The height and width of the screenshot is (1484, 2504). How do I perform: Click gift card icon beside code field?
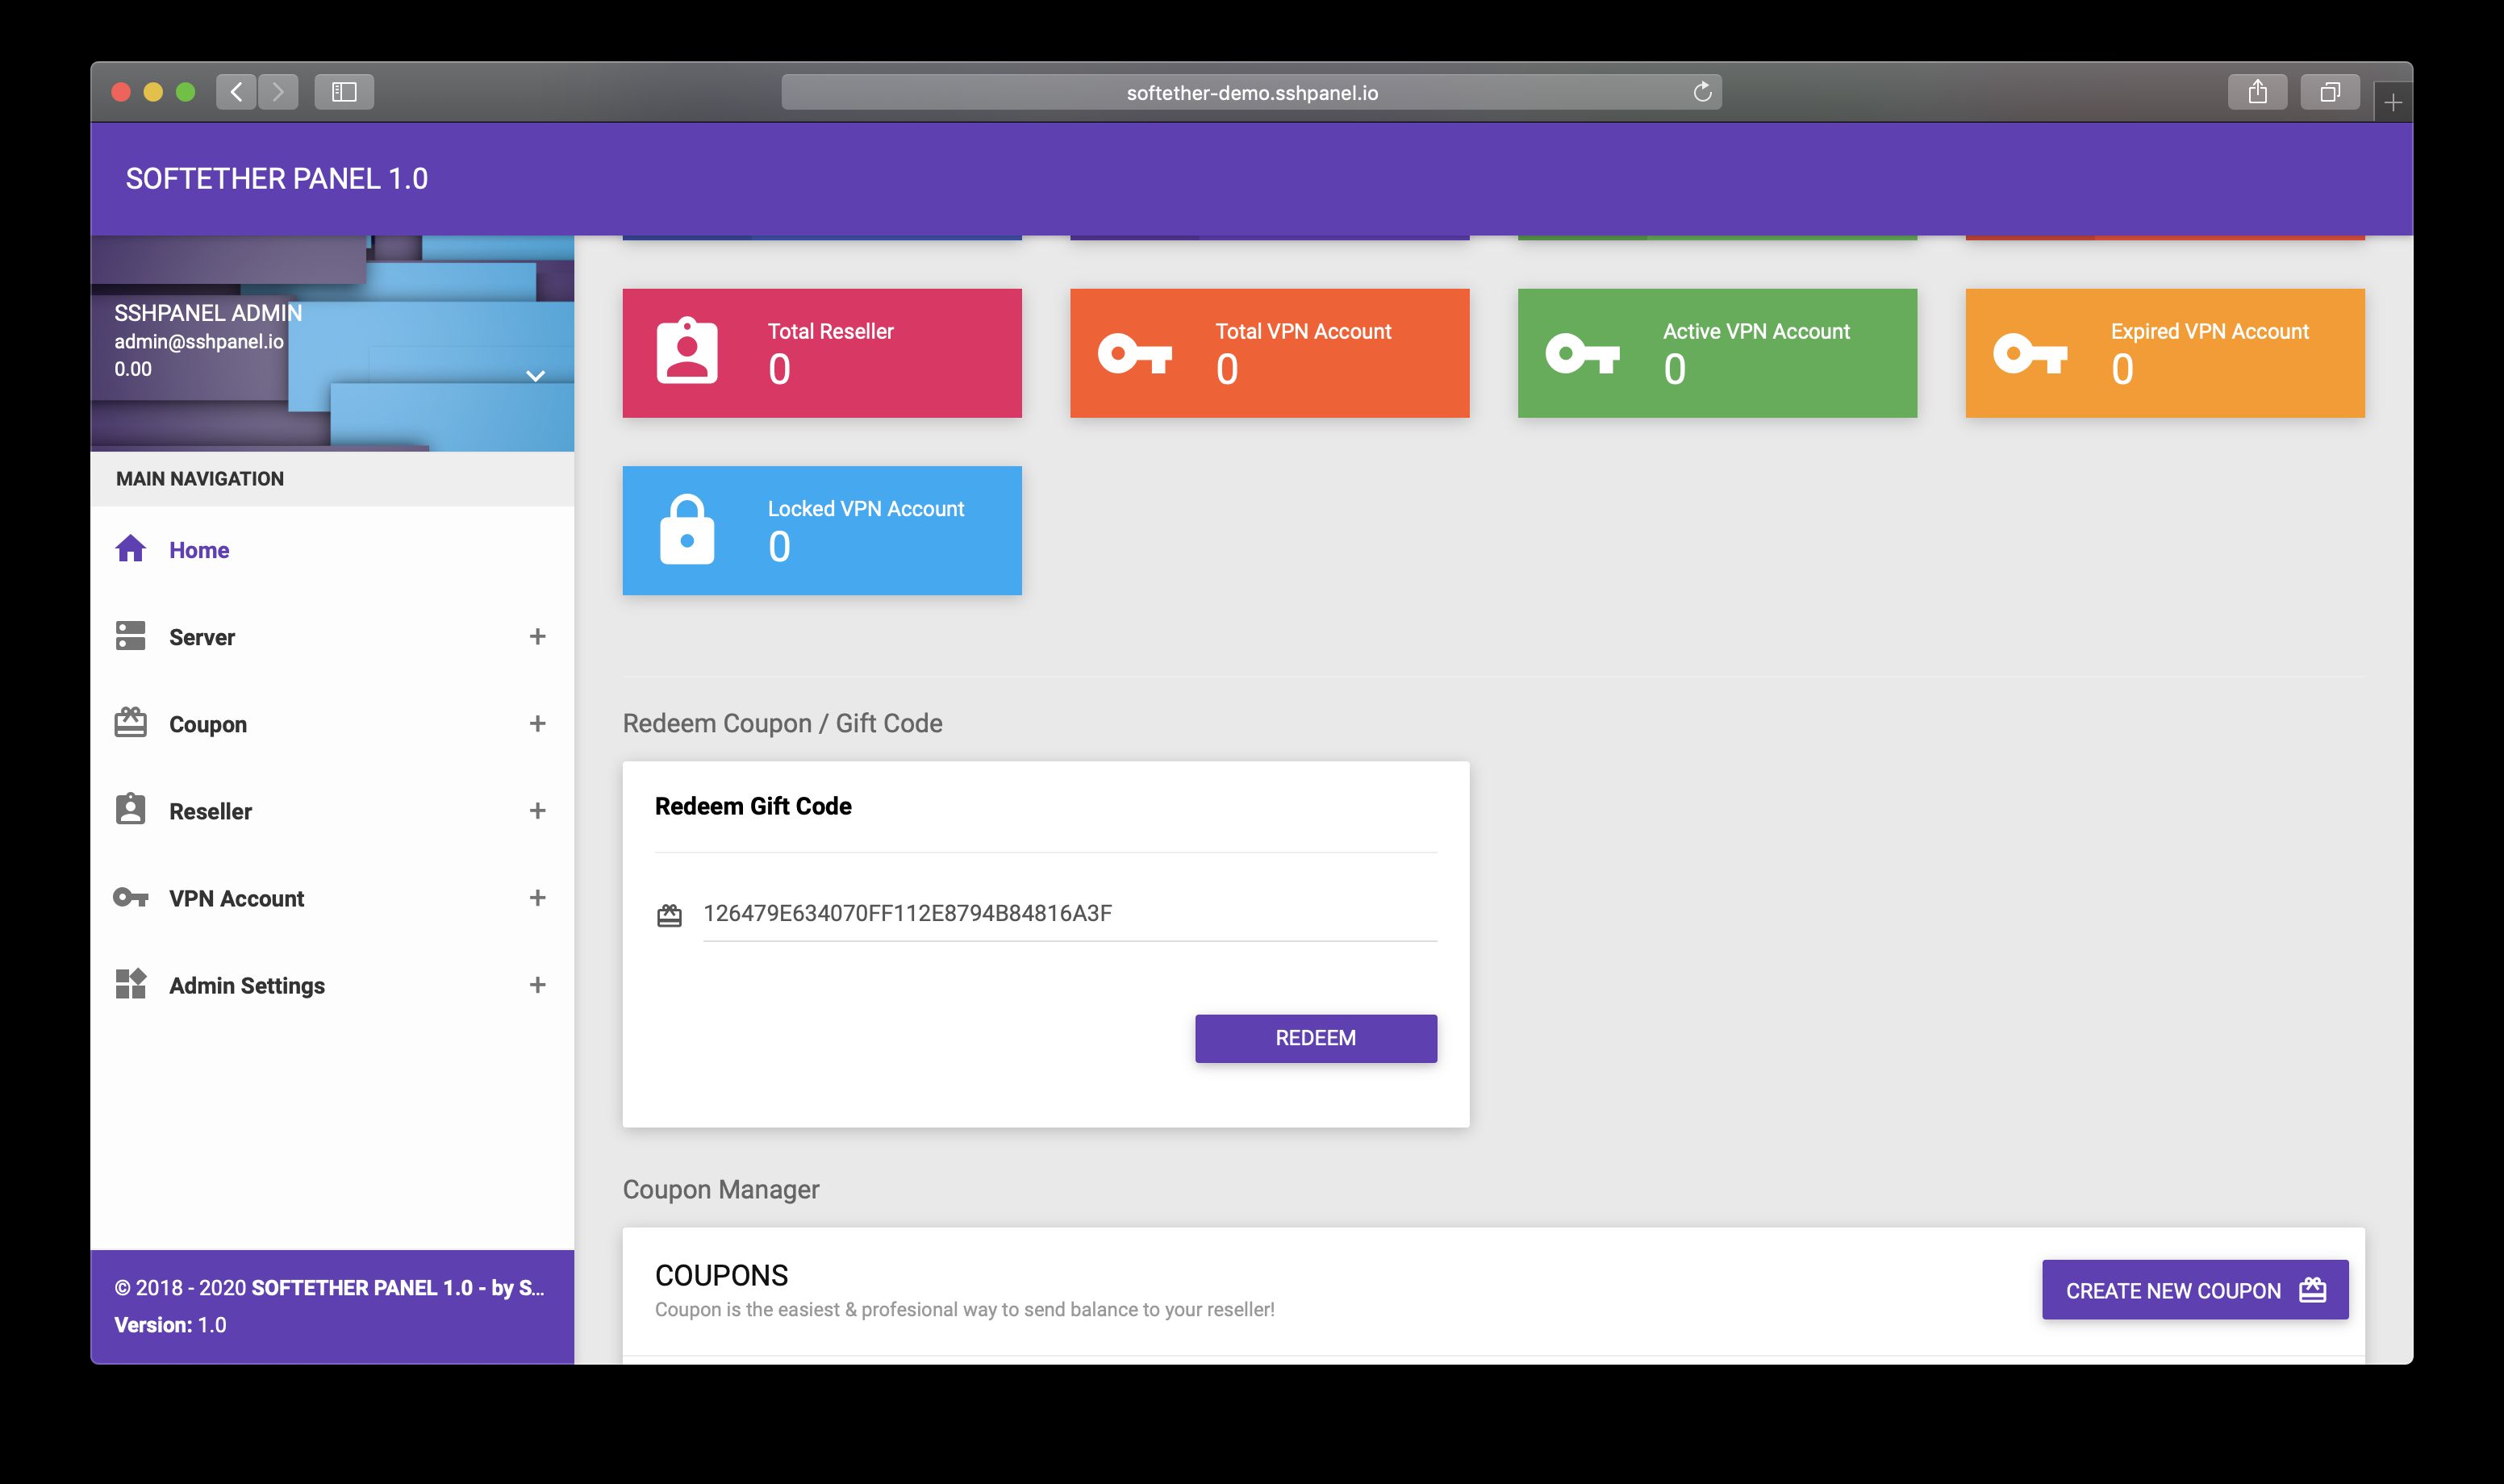(669, 915)
